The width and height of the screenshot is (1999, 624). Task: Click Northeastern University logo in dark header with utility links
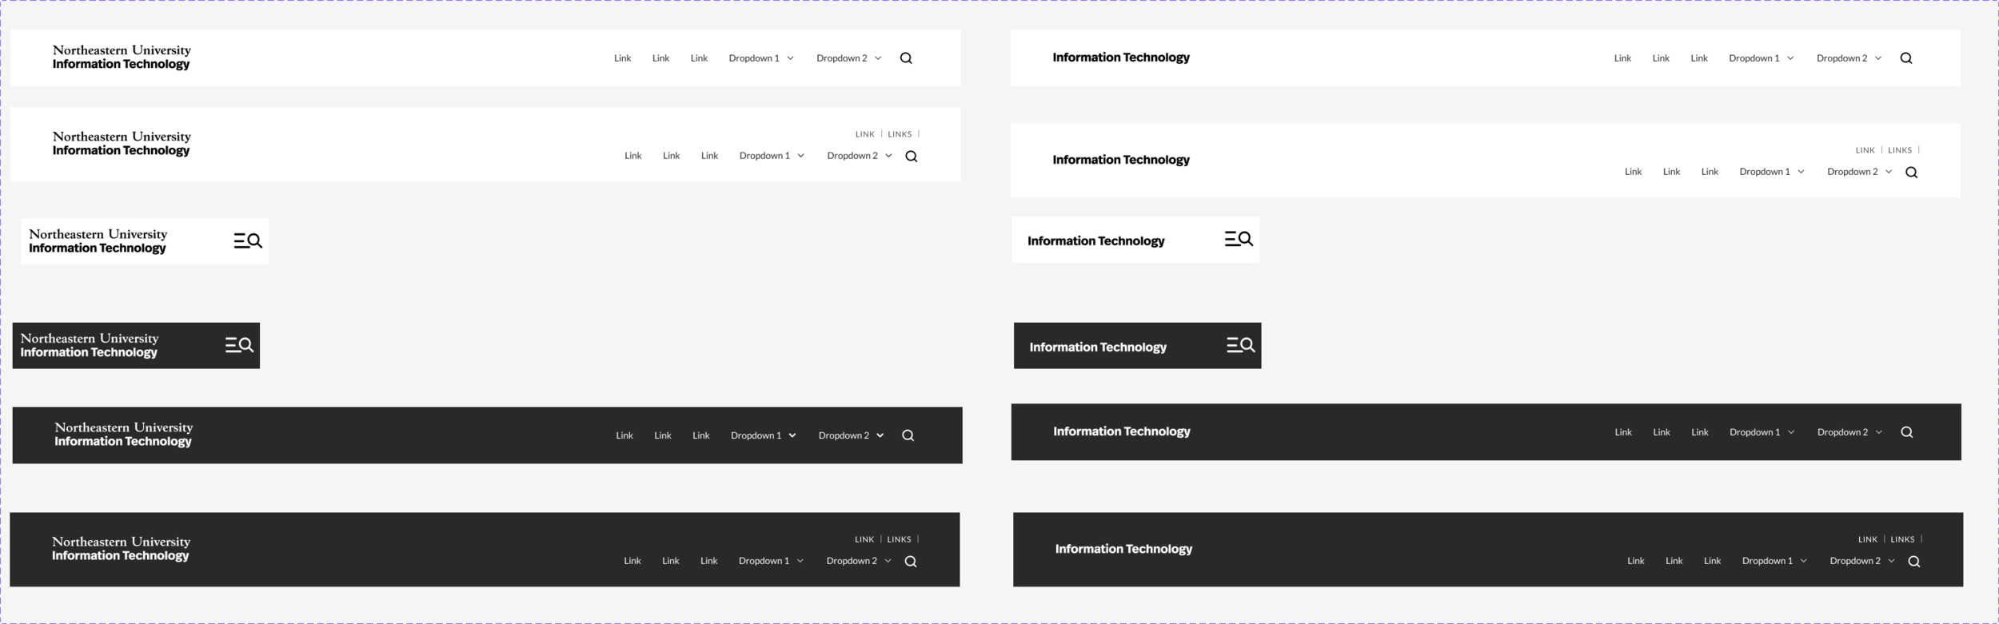point(121,549)
